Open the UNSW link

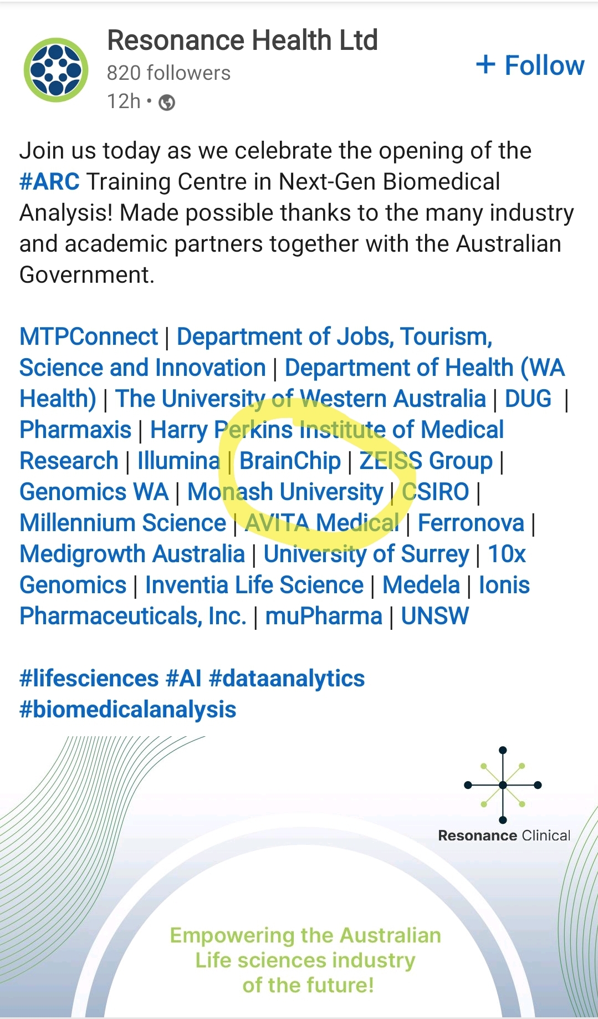point(435,617)
